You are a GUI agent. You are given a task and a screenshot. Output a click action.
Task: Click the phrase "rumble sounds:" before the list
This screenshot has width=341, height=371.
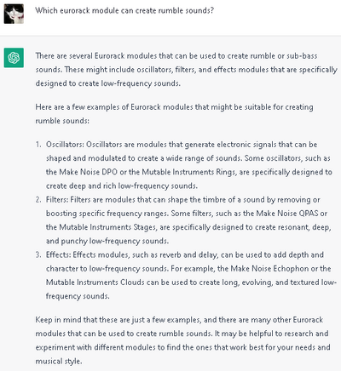click(x=62, y=121)
